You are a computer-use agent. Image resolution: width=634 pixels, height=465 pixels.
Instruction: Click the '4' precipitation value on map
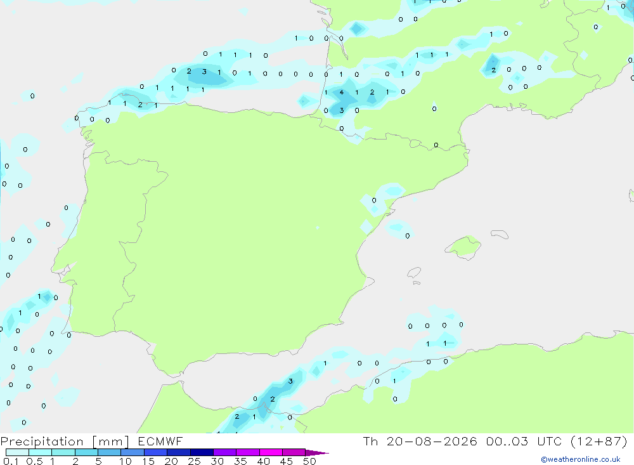[342, 92]
